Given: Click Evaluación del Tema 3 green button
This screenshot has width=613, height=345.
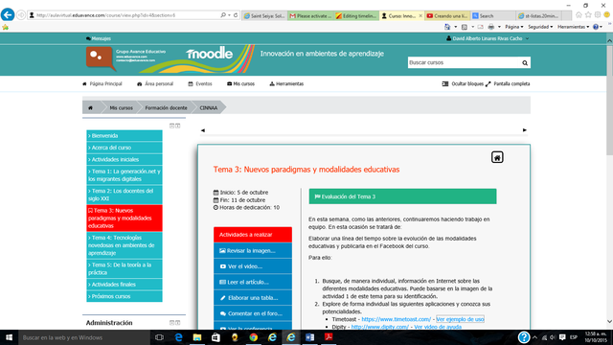Looking at the screenshot, I should (x=402, y=196).
